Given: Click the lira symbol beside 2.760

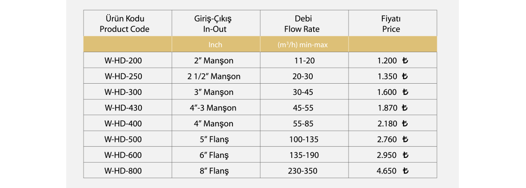Looking at the screenshot, I should pos(406,139).
